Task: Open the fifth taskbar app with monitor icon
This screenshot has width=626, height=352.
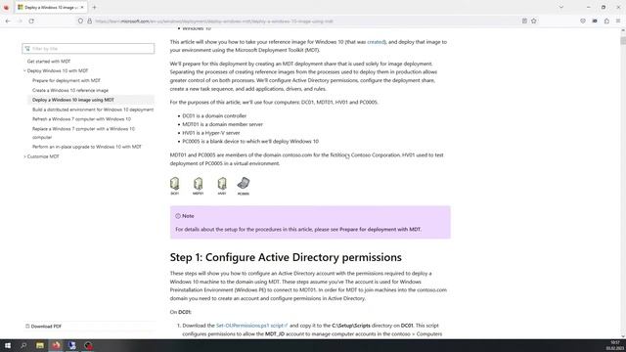Action: click(x=71, y=345)
